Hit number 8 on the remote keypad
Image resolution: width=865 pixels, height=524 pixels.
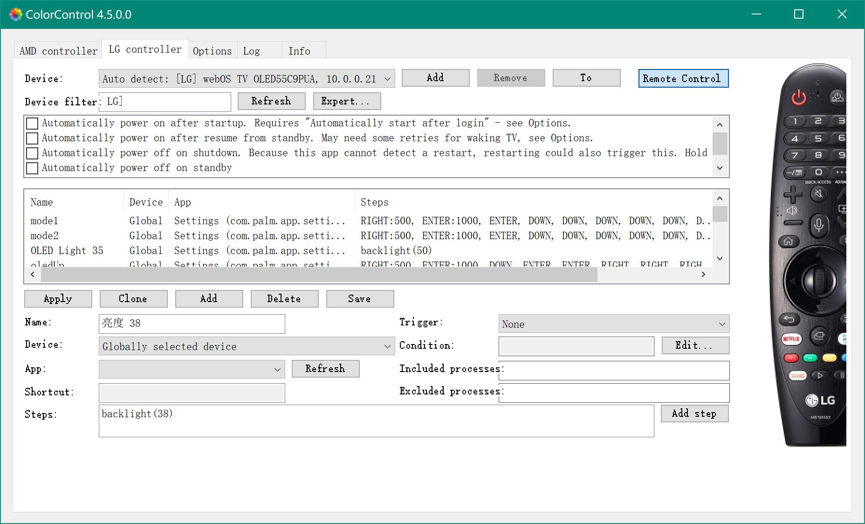[x=818, y=155]
